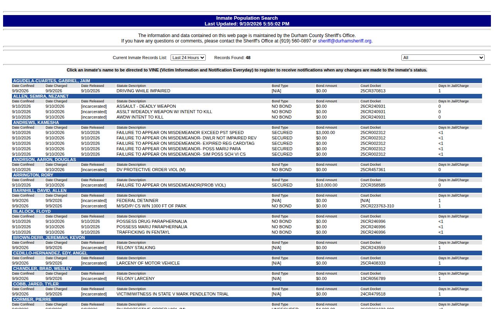Select LARCENY OF MOTOR VEHICLE charge
This screenshot has height=309, width=494.
148,263
